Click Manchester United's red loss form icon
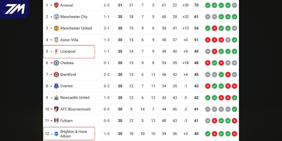The image size is (282, 141). tap(214, 29)
